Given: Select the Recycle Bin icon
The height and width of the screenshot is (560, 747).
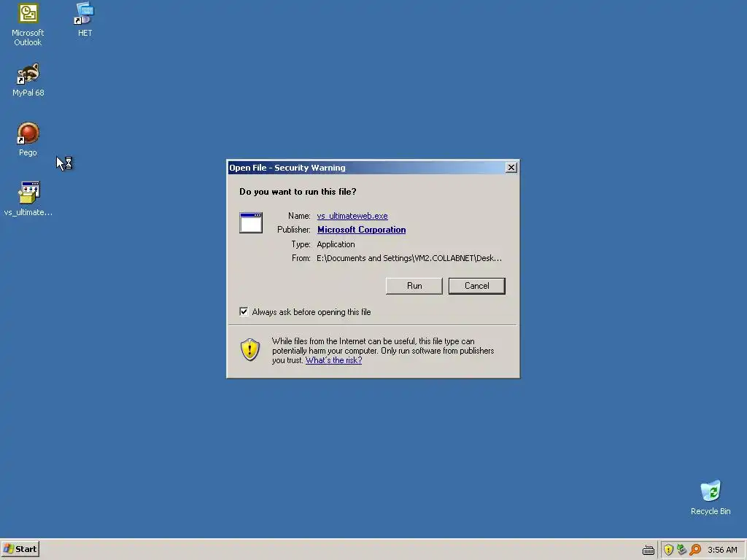Looking at the screenshot, I should 711,491.
